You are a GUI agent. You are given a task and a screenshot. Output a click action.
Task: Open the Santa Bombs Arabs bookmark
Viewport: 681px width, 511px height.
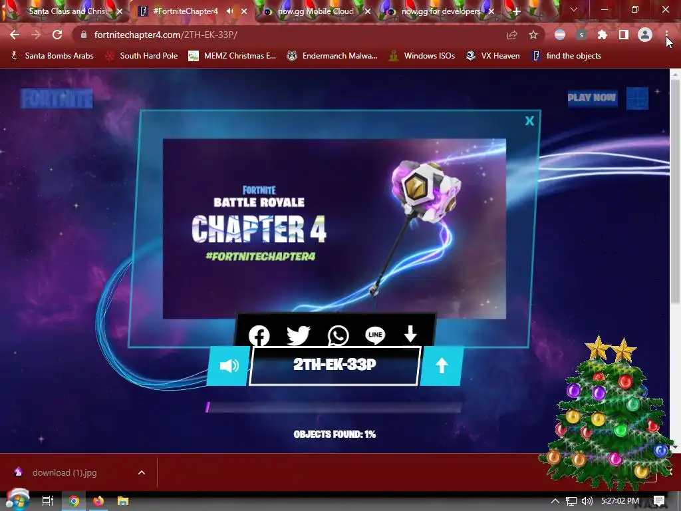(52, 56)
